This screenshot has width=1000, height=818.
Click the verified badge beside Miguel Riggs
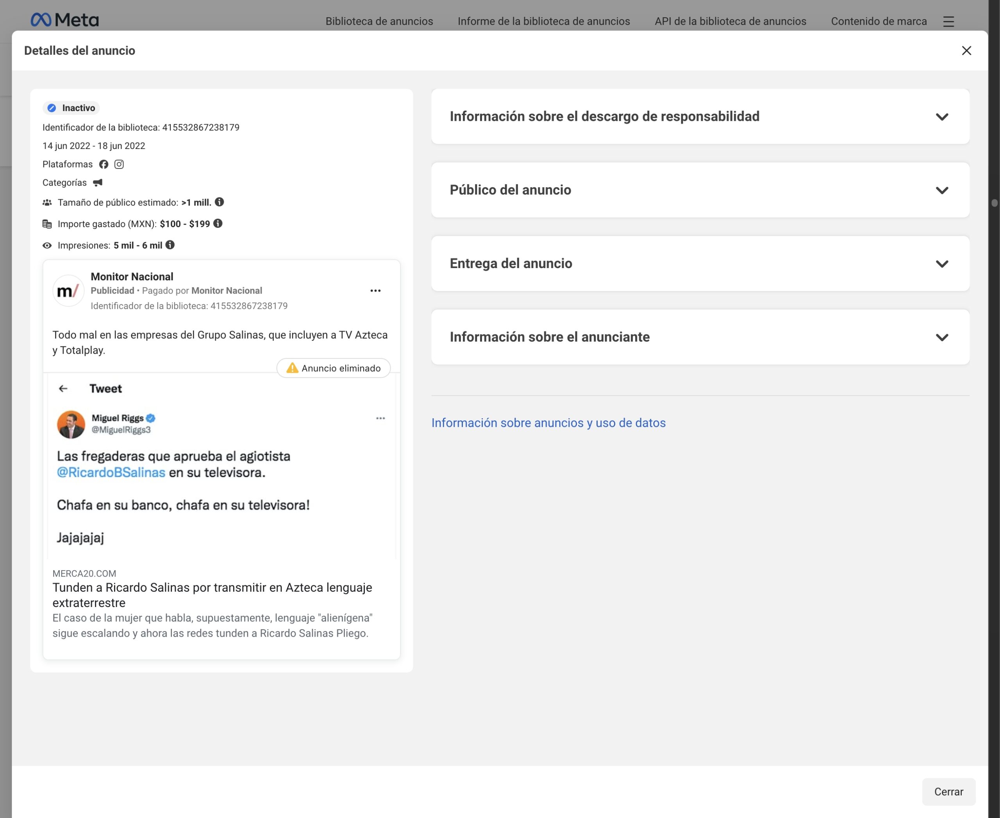tap(151, 418)
